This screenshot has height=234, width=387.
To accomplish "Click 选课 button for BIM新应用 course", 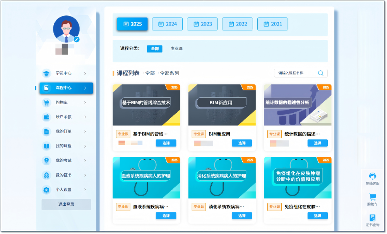I will pos(242,143).
